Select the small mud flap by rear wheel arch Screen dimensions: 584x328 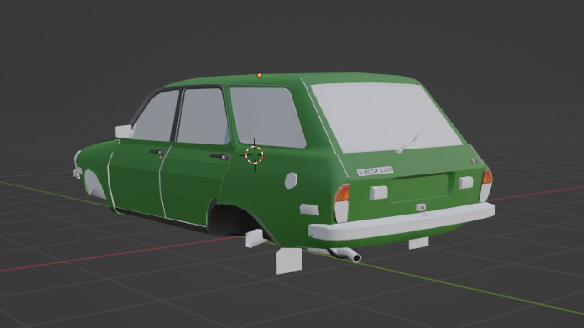pos(255,238)
